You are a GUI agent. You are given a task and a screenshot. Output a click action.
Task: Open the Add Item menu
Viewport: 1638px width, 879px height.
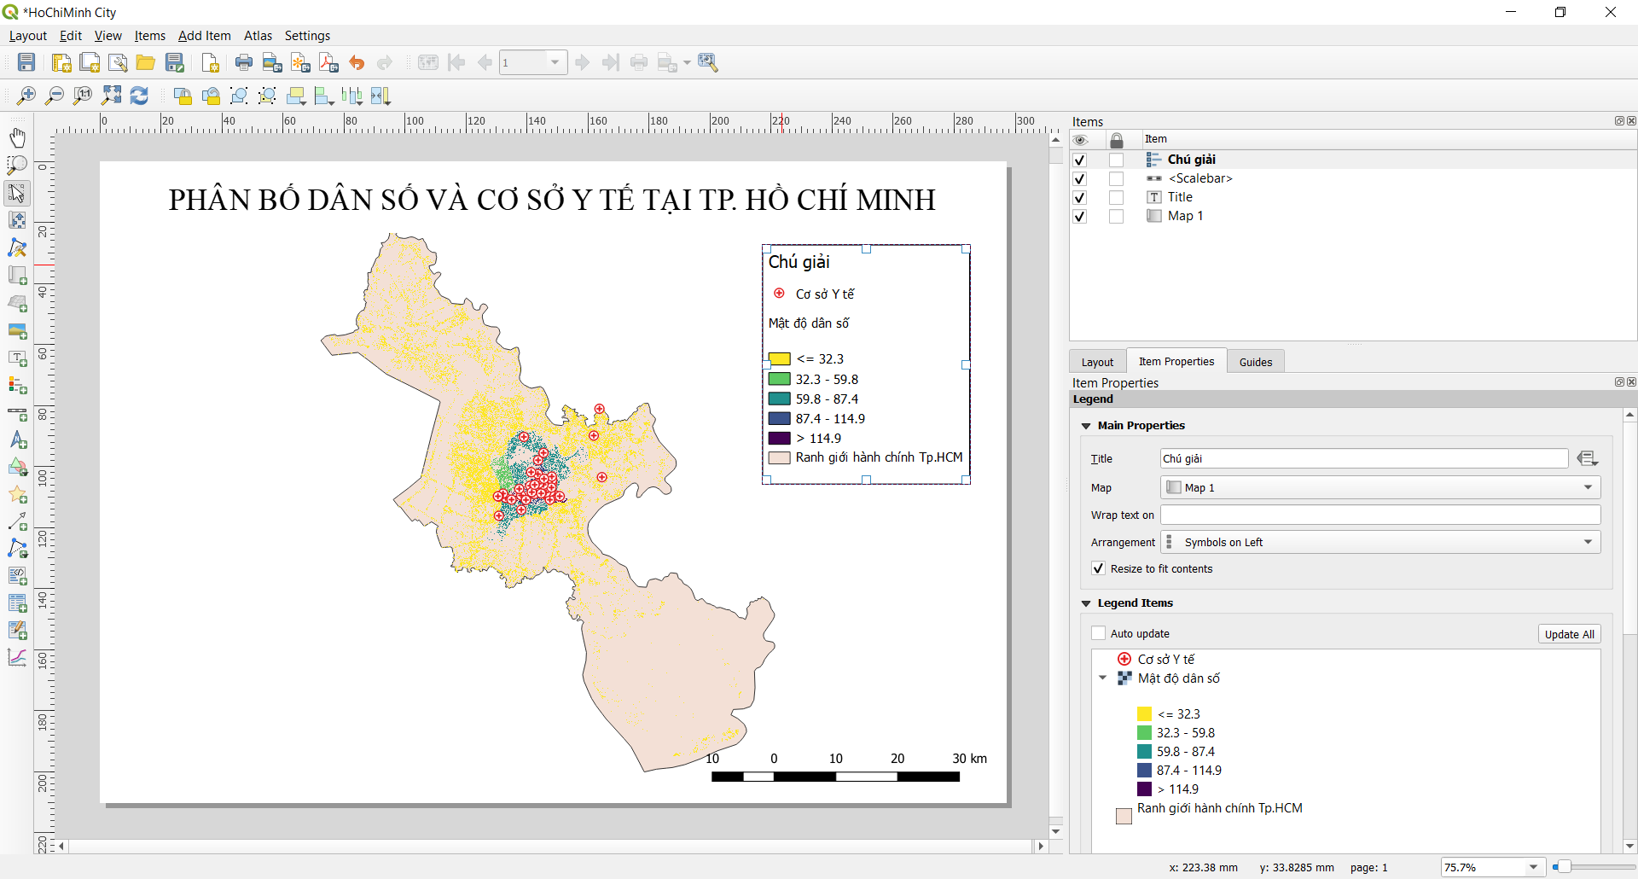[x=205, y=36]
